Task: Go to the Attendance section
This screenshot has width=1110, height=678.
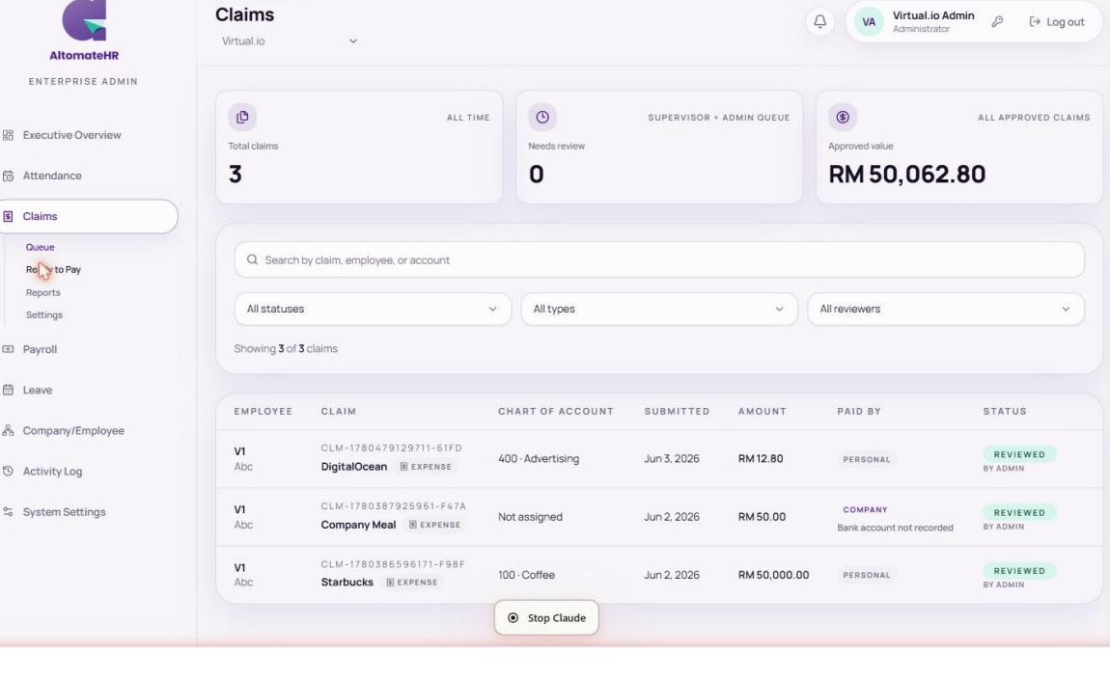Action: [52, 176]
